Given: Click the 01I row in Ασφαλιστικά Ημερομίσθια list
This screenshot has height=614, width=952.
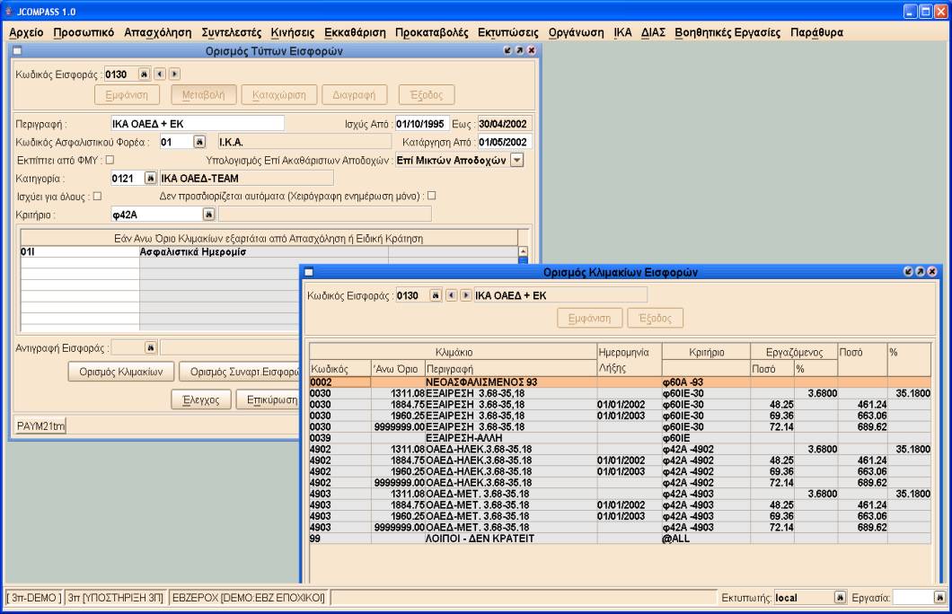Looking at the screenshot, I should 269,251.
